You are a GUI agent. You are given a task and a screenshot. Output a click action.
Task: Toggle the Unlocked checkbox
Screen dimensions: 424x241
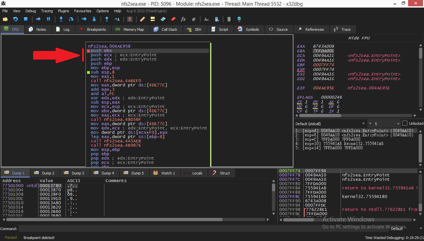[x=405, y=123]
